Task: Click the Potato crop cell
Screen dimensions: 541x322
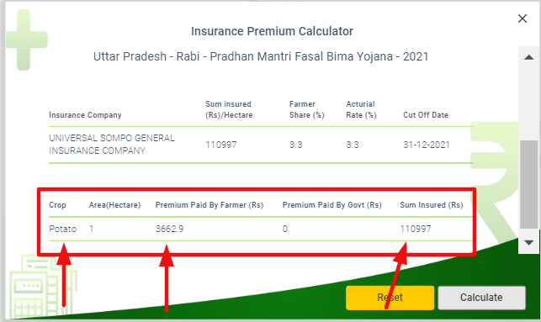Action: click(x=62, y=229)
